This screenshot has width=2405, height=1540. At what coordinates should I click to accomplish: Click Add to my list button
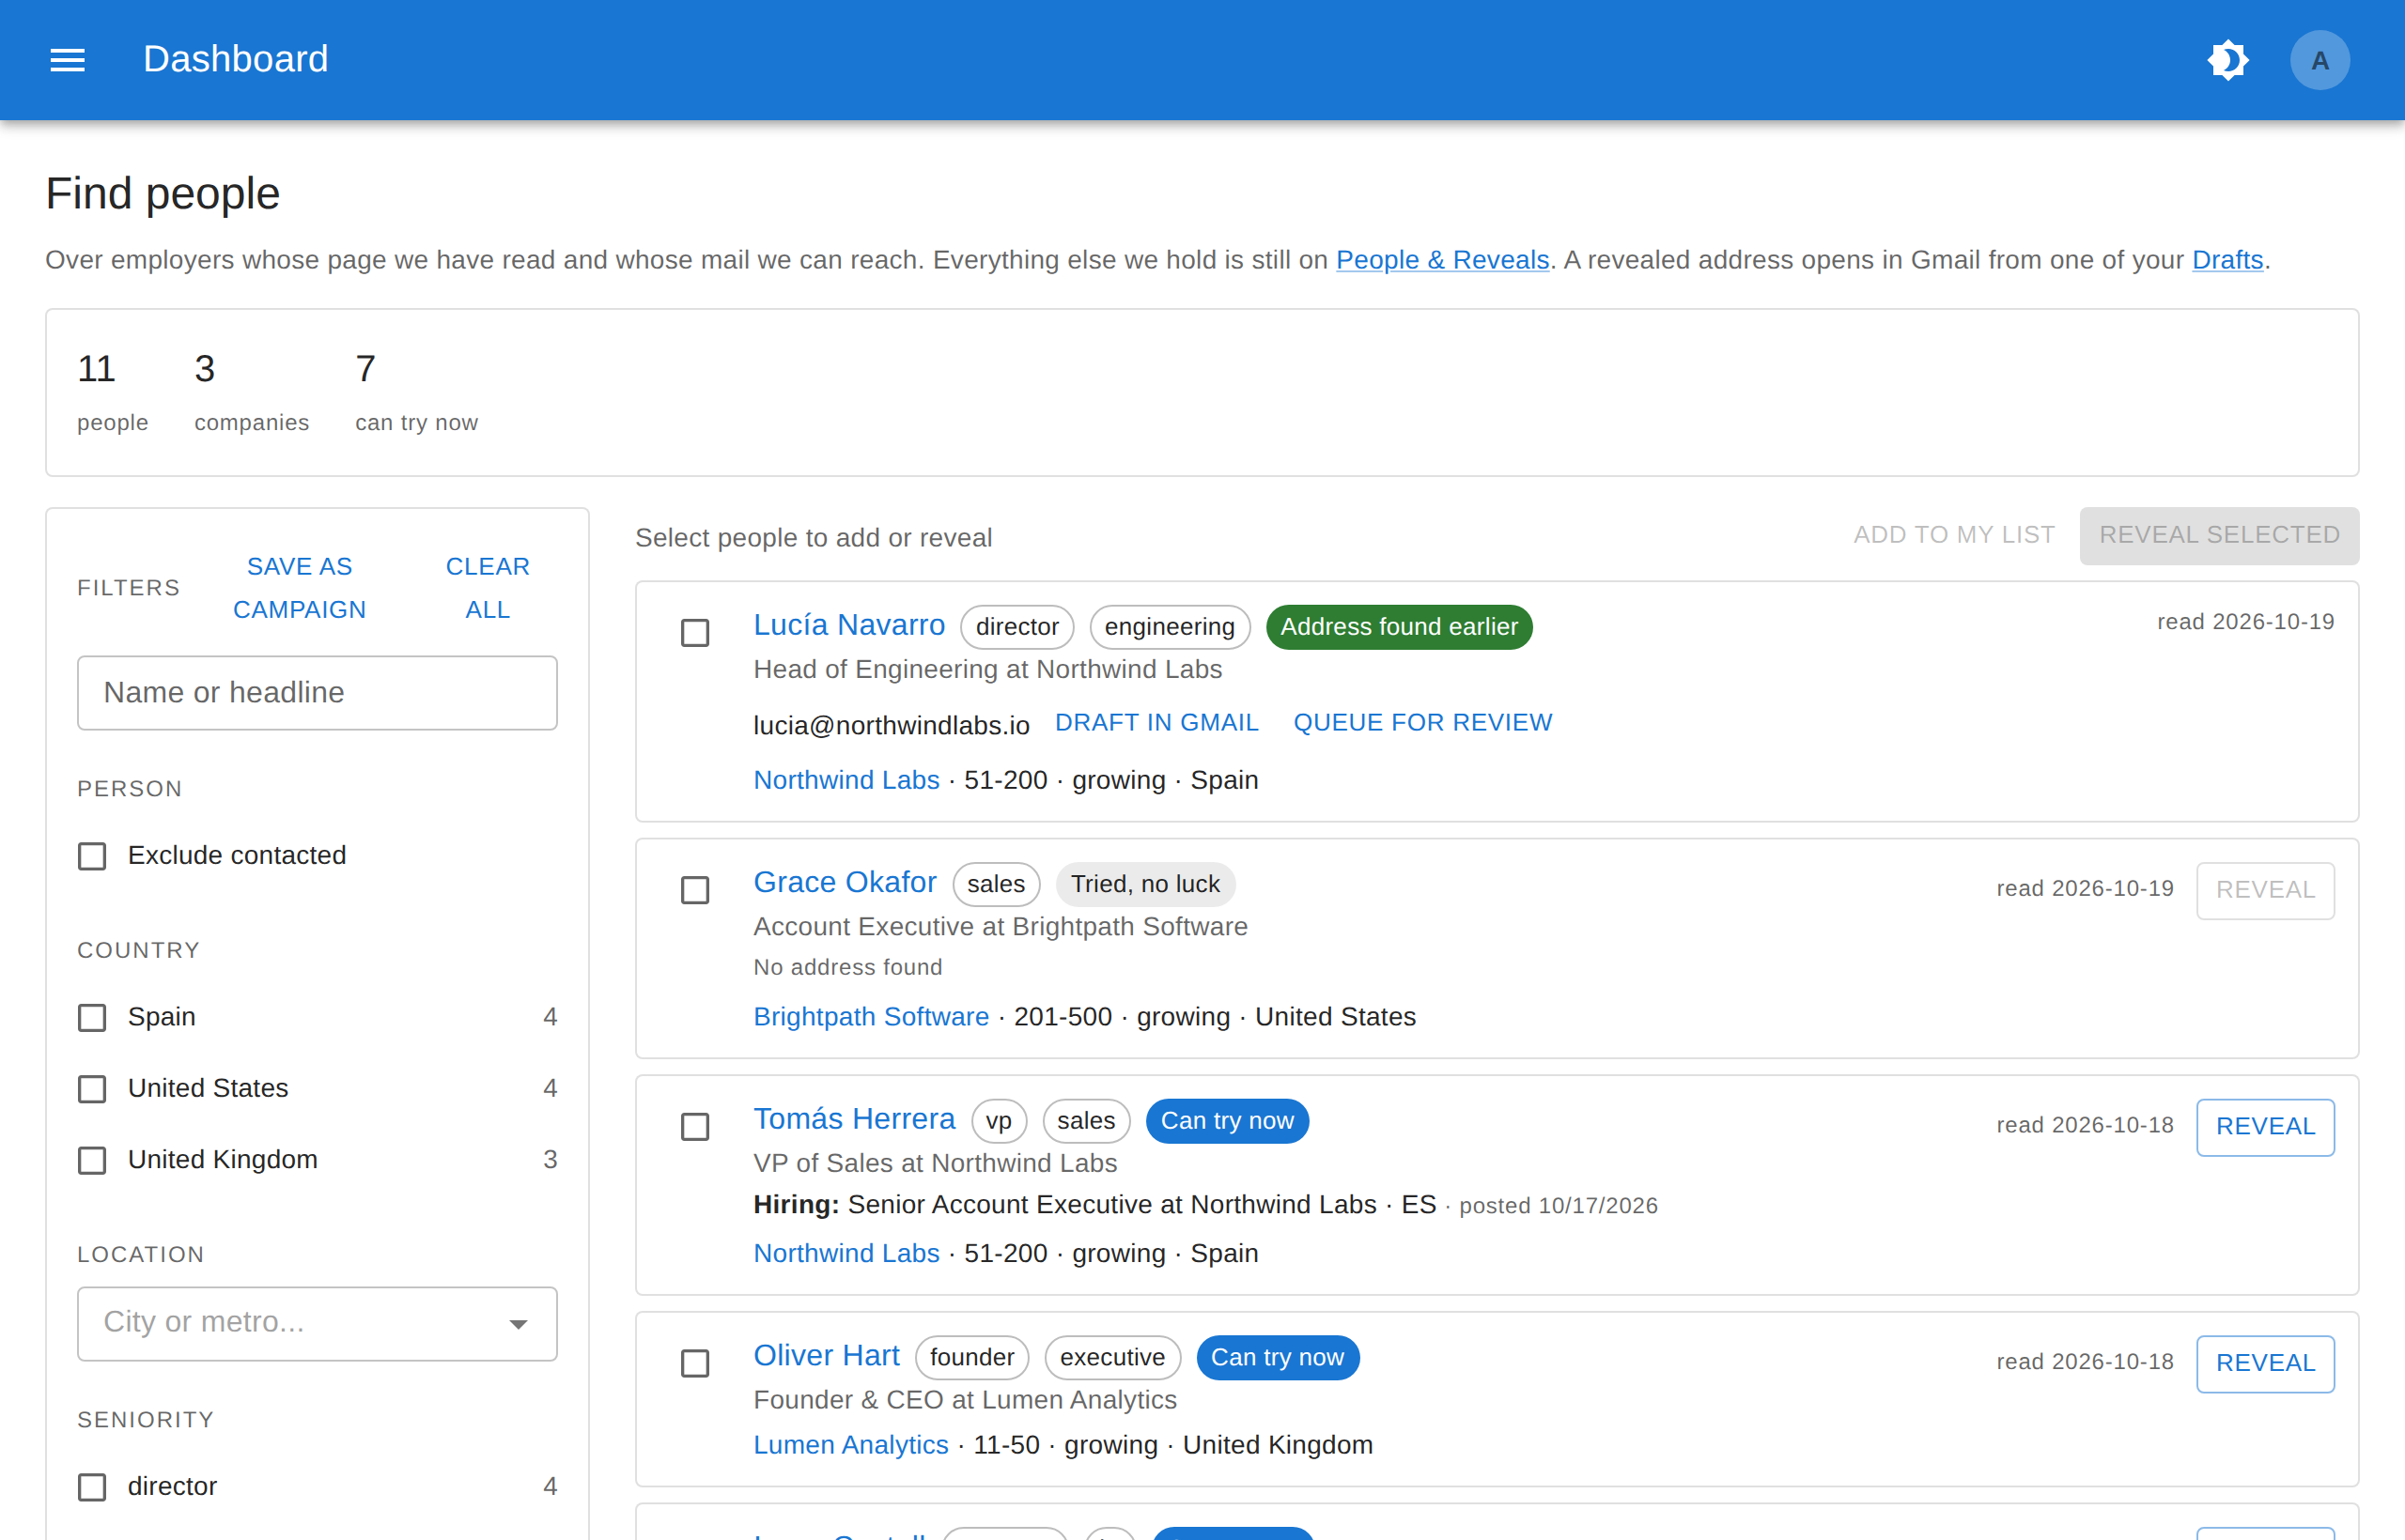tap(1954, 535)
